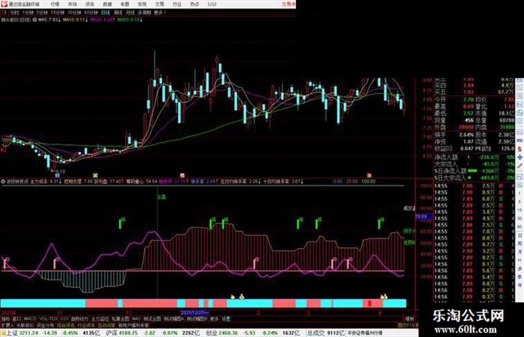This screenshot has width=524, height=337.
Task: Click the blue move-arrows icon in right sidebar
Action: click(520, 157)
